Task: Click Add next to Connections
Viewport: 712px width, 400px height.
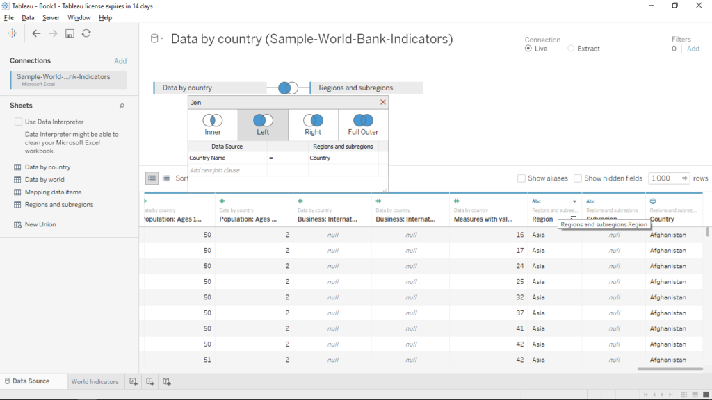Action: (x=120, y=61)
